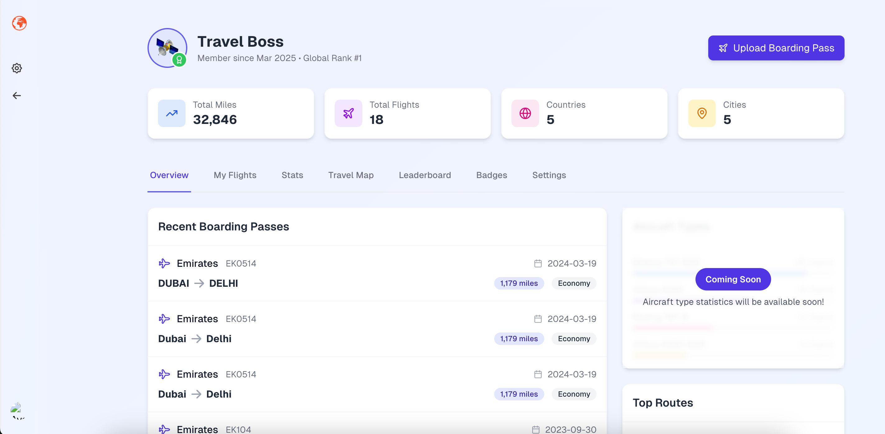Screen dimensions: 885x434
Task: Open the Leaderboard tab
Action: click(x=425, y=175)
